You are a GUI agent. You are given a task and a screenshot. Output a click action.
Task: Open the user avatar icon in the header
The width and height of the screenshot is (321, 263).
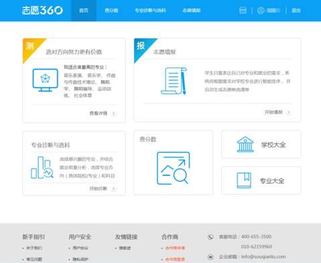261,11
